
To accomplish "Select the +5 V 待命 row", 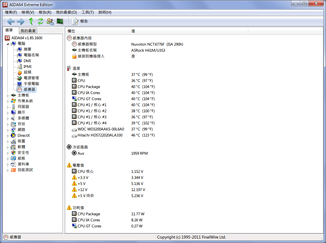I will (x=107, y=196).
